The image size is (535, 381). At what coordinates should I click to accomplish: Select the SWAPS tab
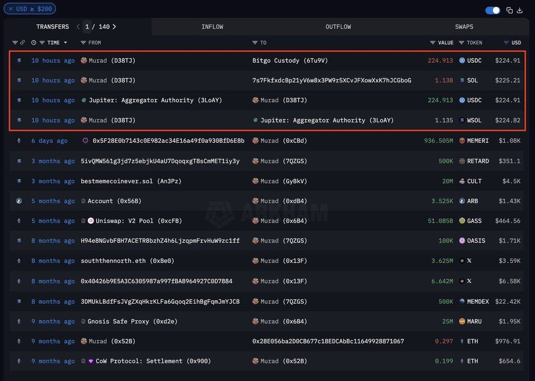pos(464,26)
